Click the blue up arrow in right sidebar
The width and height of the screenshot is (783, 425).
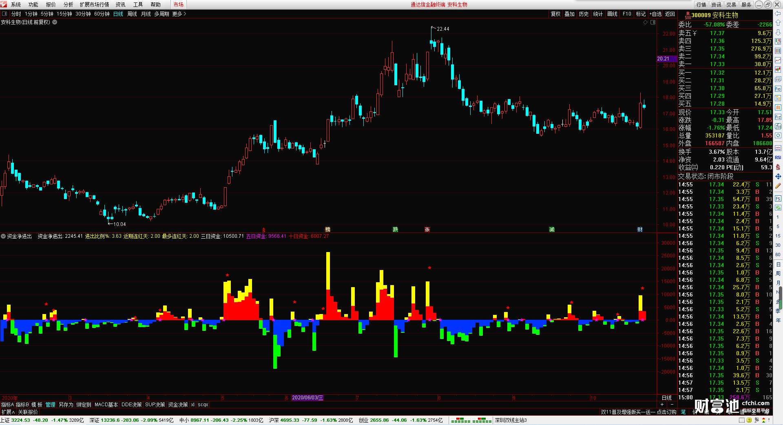click(778, 23)
